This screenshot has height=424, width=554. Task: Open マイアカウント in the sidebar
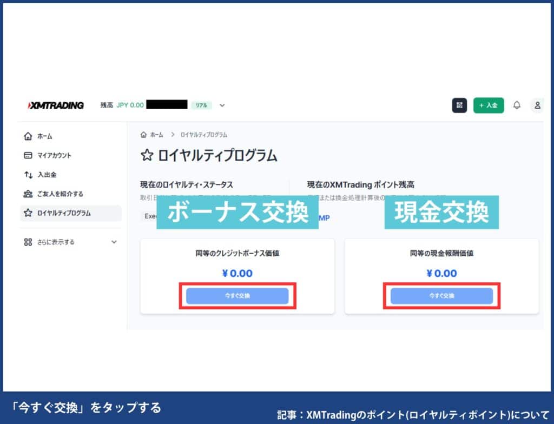(x=71, y=155)
